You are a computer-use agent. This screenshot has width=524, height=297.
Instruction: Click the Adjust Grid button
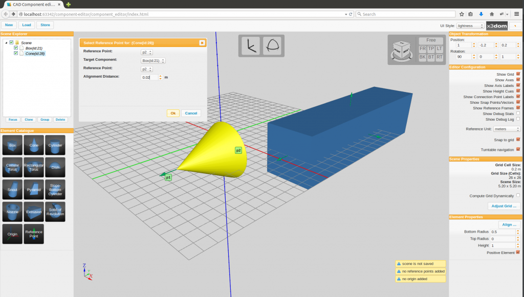[x=504, y=206]
